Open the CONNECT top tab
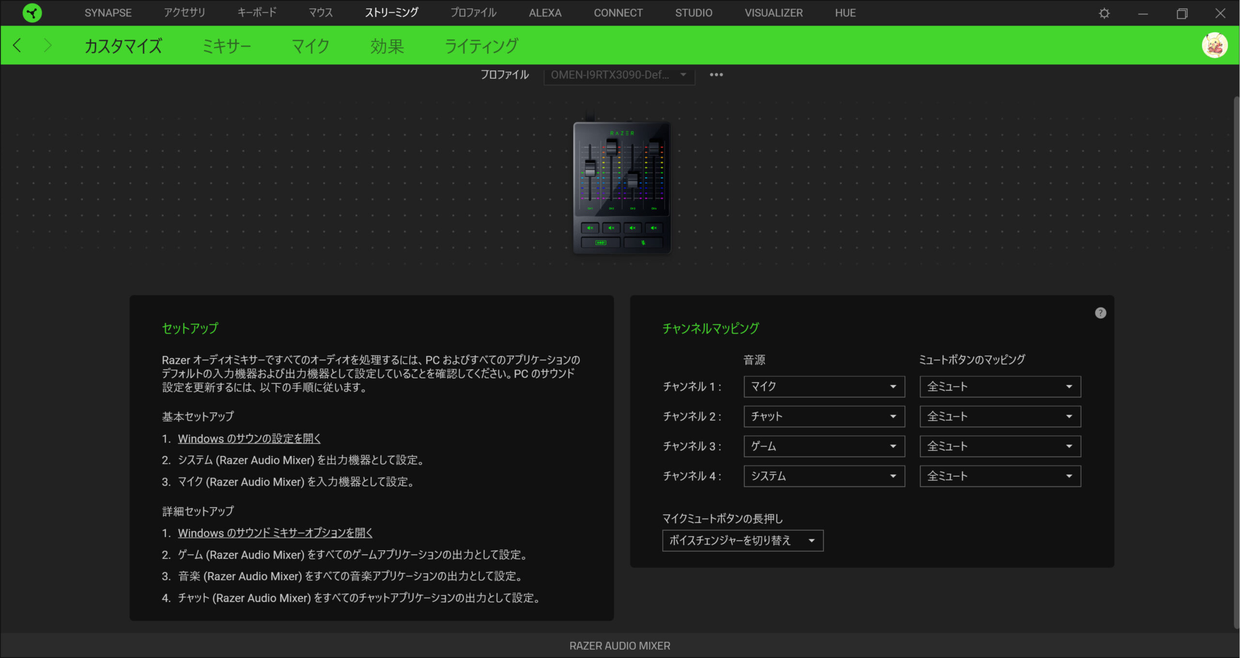Viewport: 1240px width, 658px height. point(618,13)
